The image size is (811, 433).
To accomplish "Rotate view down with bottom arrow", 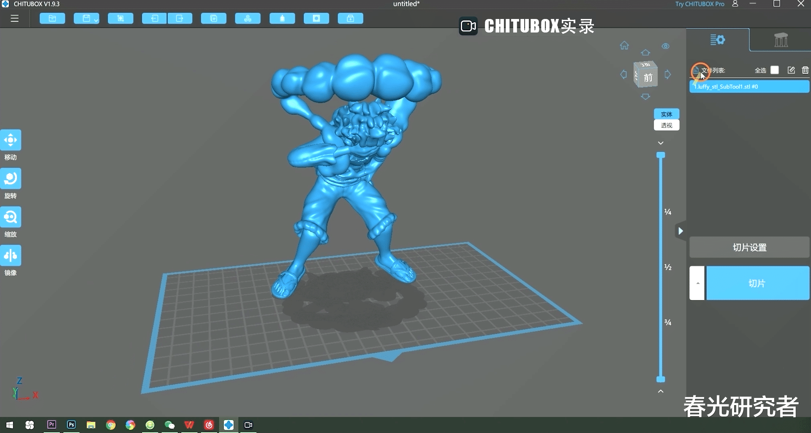I will tap(645, 97).
